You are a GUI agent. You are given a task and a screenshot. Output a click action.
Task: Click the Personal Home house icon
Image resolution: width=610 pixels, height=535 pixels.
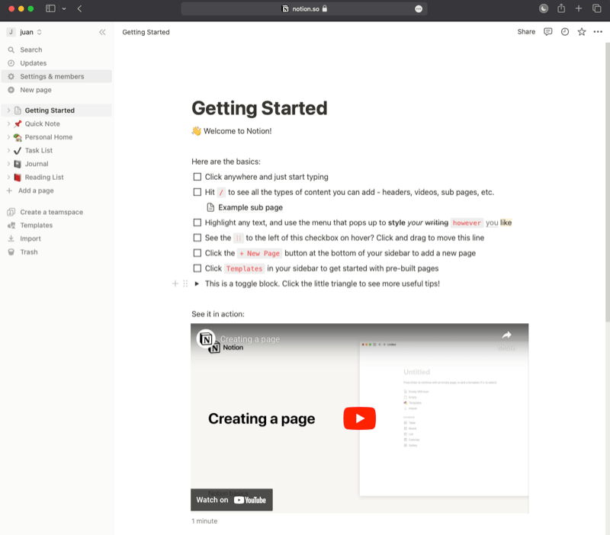click(18, 137)
